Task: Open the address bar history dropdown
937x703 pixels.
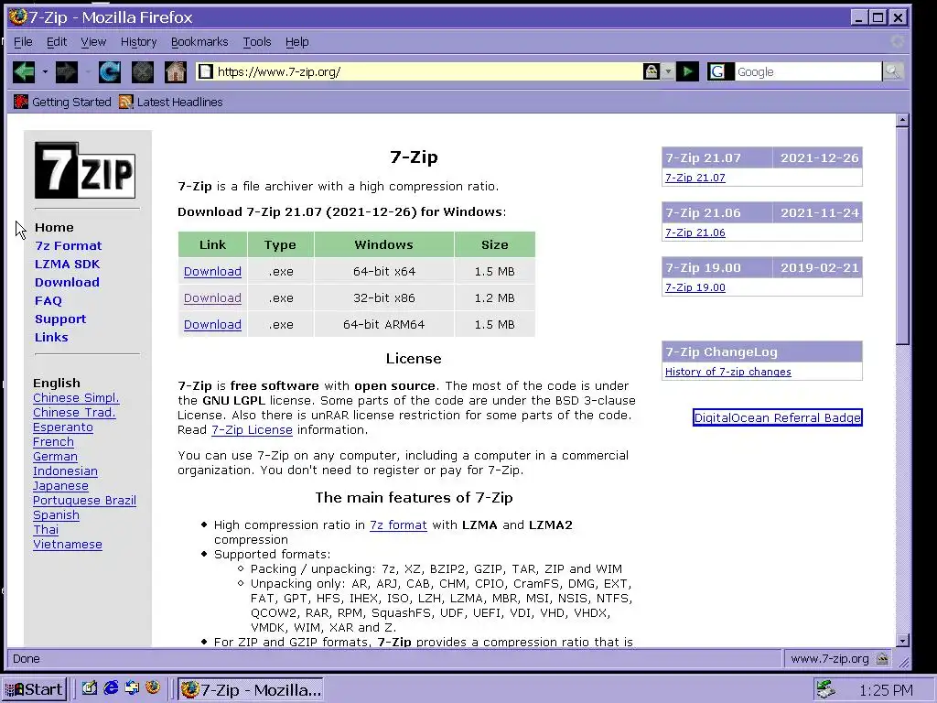Action: click(668, 71)
